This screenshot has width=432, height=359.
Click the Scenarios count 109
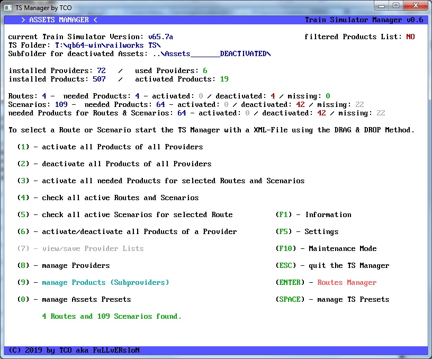[61, 104]
